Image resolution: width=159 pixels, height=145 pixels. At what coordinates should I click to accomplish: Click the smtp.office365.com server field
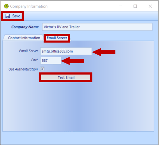(66, 51)
